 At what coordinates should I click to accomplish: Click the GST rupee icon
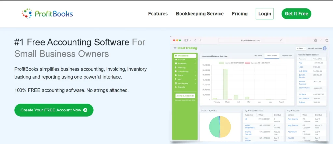tap(176, 79)
